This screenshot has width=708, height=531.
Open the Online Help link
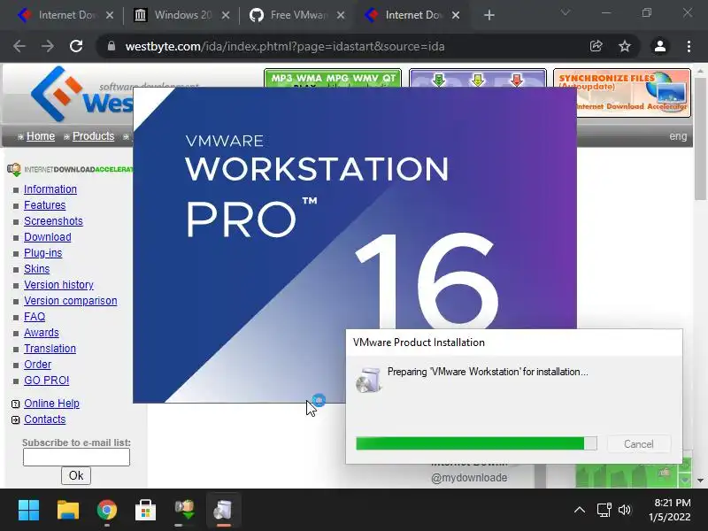tap(51, 404)
